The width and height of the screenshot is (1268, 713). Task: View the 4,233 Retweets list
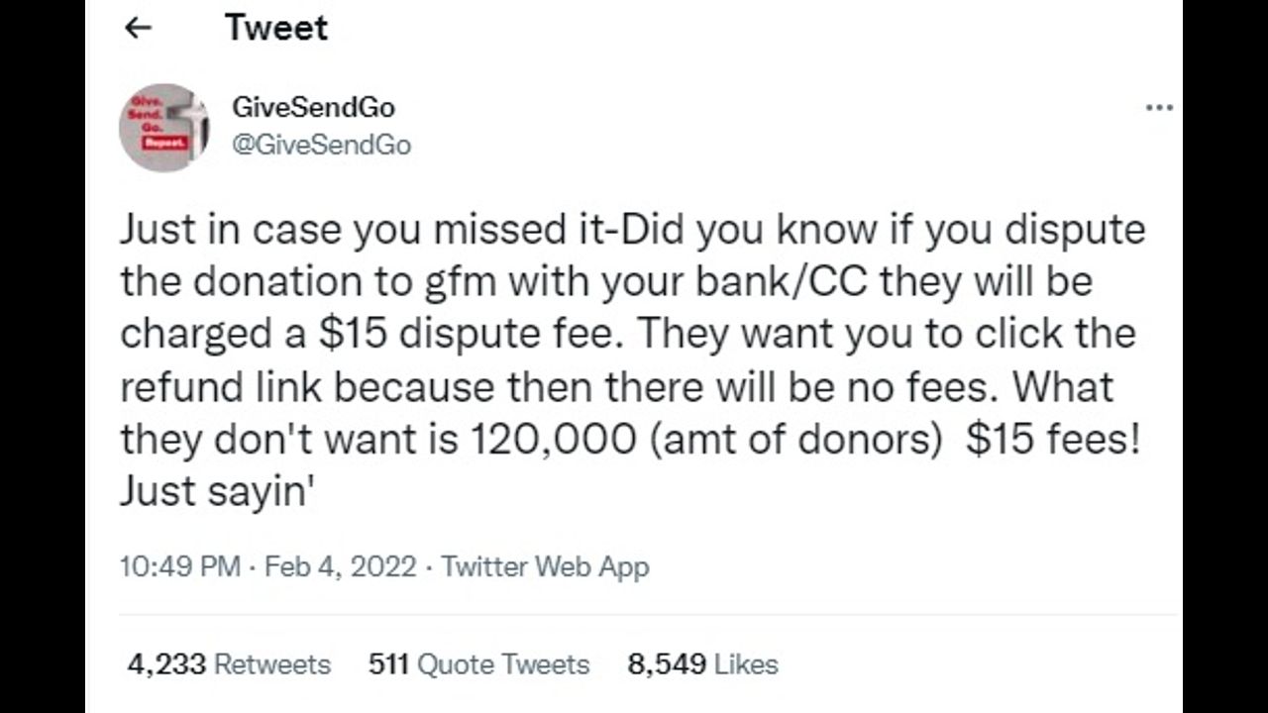pos(229,663)
